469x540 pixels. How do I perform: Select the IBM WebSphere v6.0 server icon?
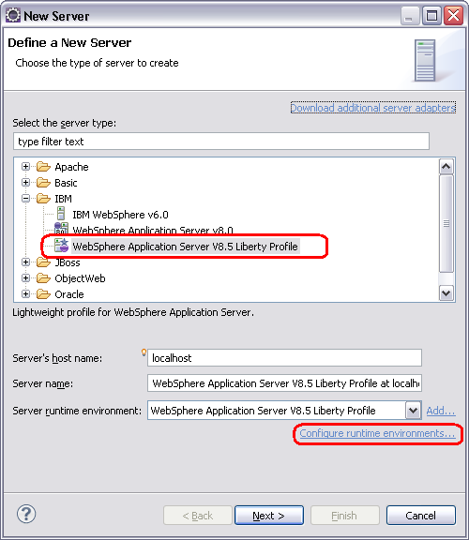tap(61, 214)
